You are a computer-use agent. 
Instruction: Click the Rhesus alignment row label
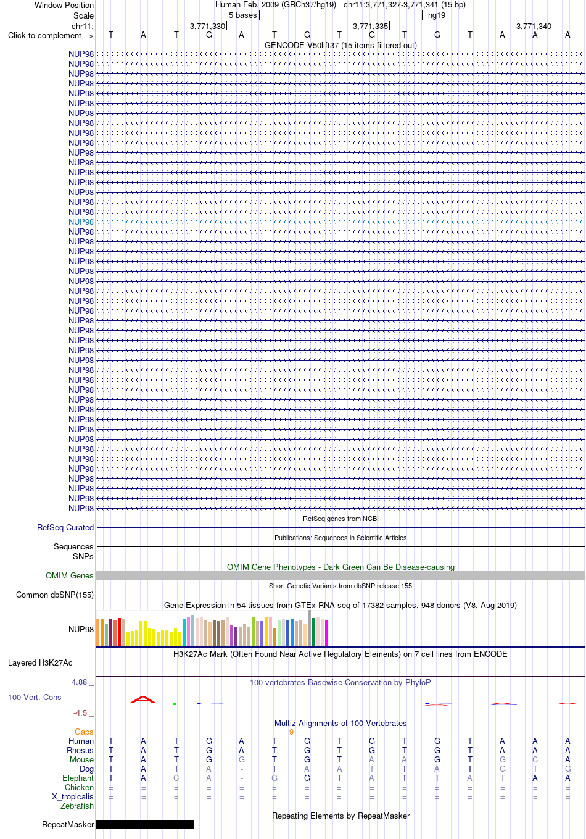coord(80,750)
